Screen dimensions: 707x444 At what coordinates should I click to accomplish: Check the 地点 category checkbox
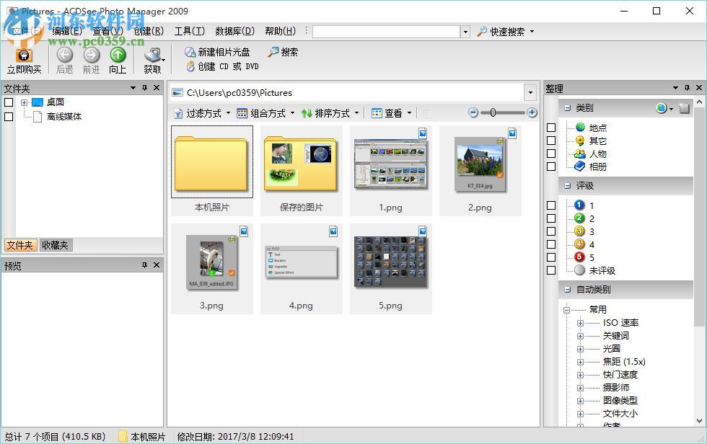(x=551, y=127)
